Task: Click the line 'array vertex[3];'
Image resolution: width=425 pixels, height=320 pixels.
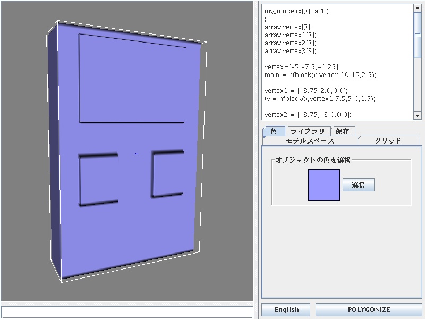Action: [288, 27]
